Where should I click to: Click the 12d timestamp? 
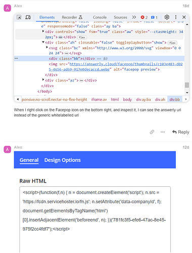click(x=186, y=147)
